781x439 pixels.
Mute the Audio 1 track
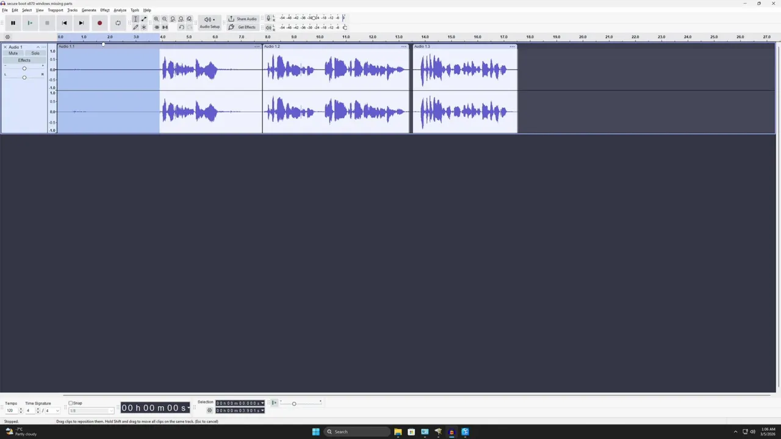(13, 53)
